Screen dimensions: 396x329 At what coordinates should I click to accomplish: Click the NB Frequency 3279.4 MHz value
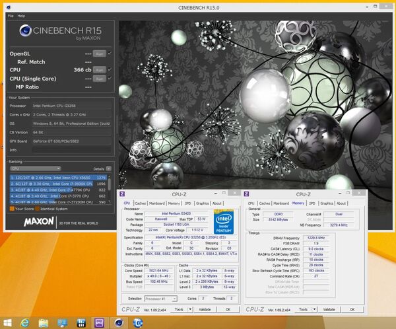click(339, 225)
